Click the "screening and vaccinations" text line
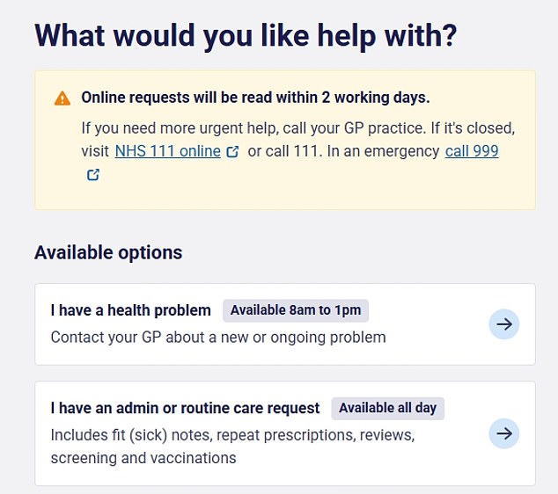558x494 pixels. tap(143, 458)
